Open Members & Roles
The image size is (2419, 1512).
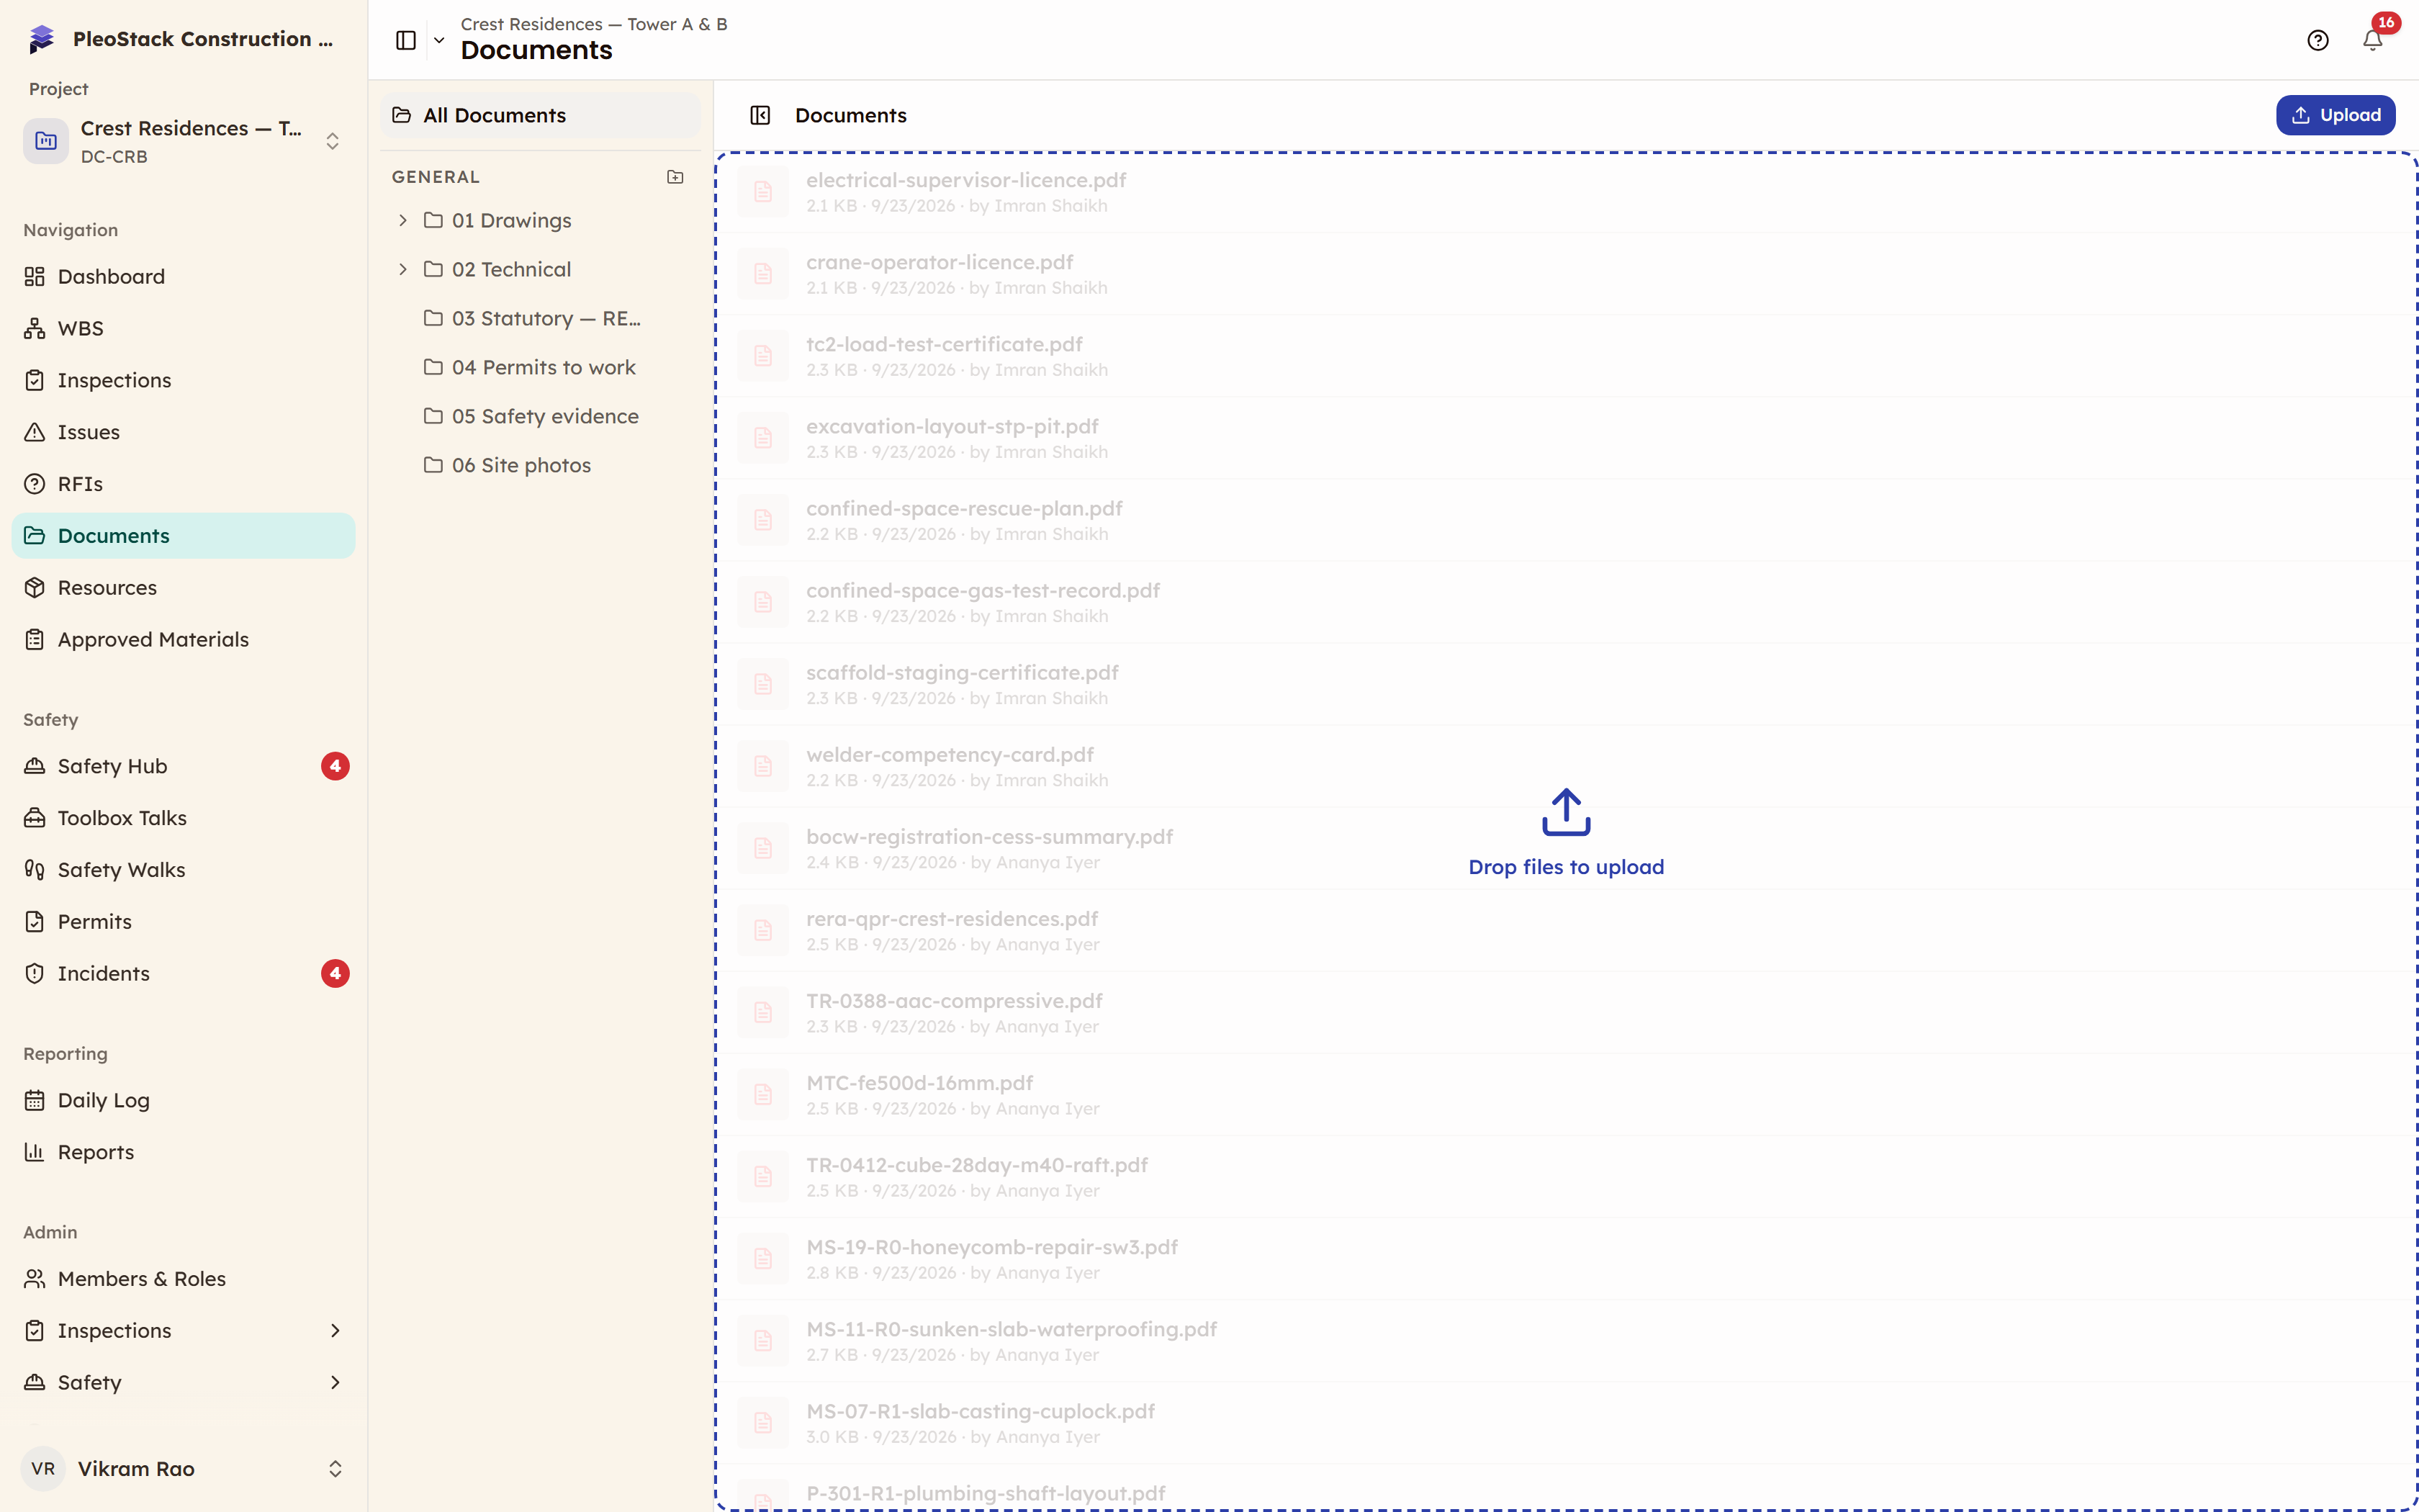[184, 1279]
